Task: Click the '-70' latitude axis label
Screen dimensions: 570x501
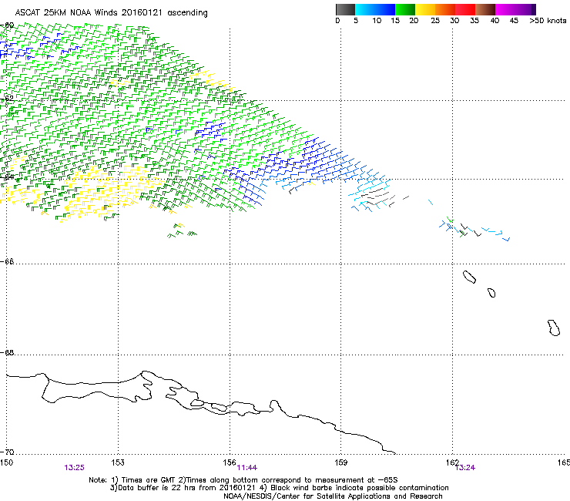Action: 8,452
